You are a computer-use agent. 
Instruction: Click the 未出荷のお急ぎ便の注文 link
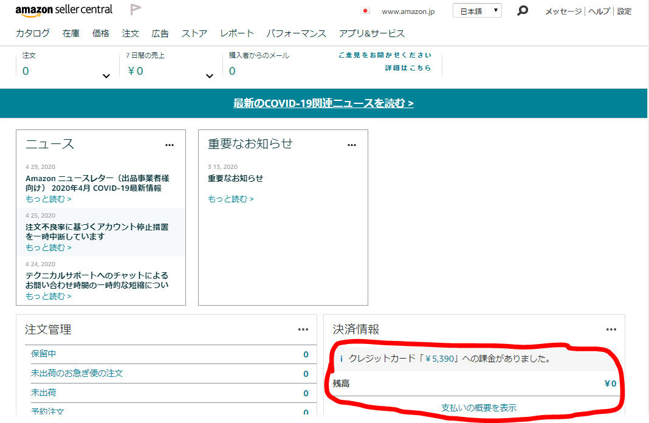[77, 373]
